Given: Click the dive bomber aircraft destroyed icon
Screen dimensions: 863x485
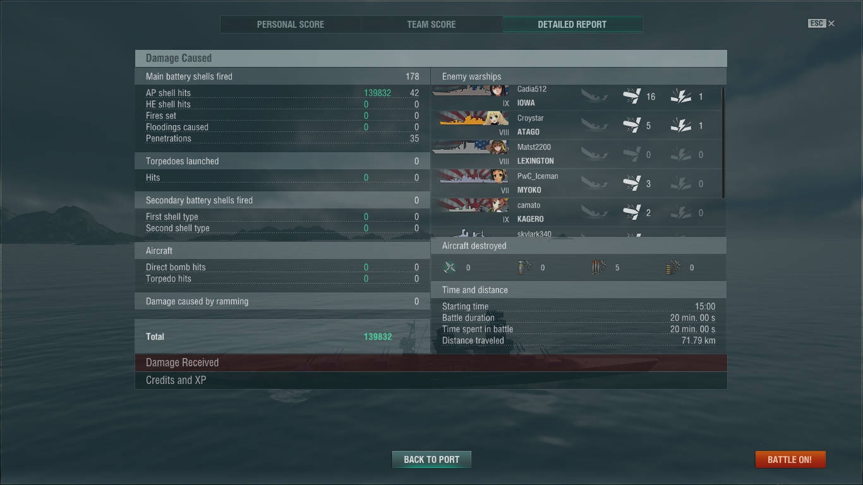Looking at the screenshot, I should [524, 268].
